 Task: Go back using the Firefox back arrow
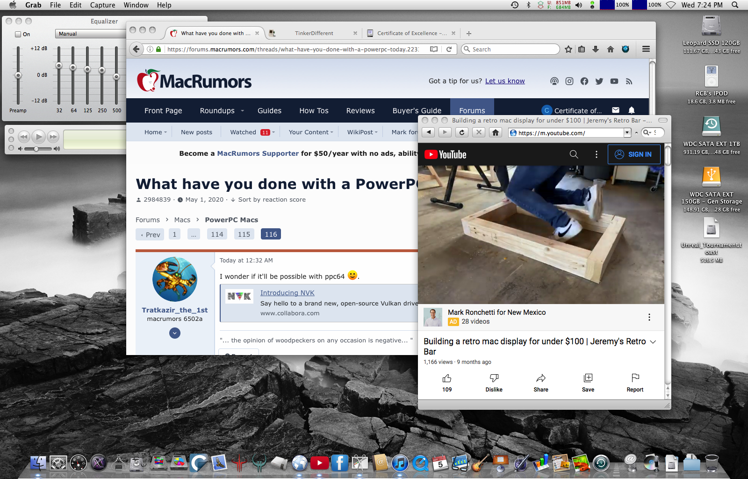(x=136, y=49)
